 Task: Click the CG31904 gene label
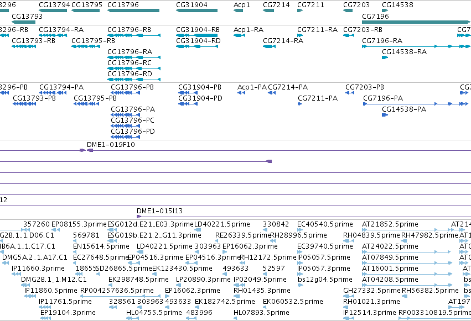(x=191, y=5)
